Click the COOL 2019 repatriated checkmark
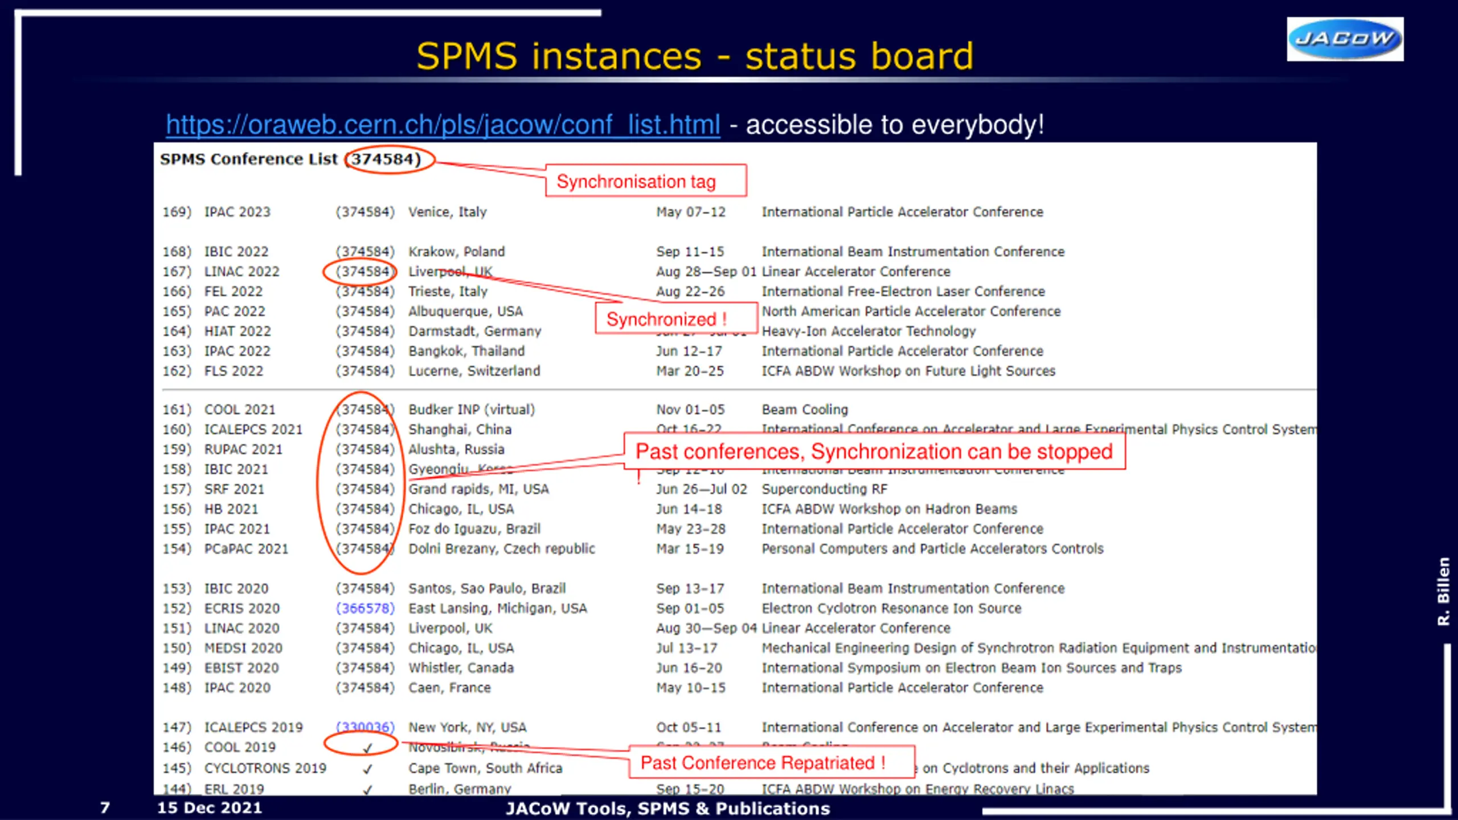This screenshot has width=1458, height=820. click(x=368, y=748)
